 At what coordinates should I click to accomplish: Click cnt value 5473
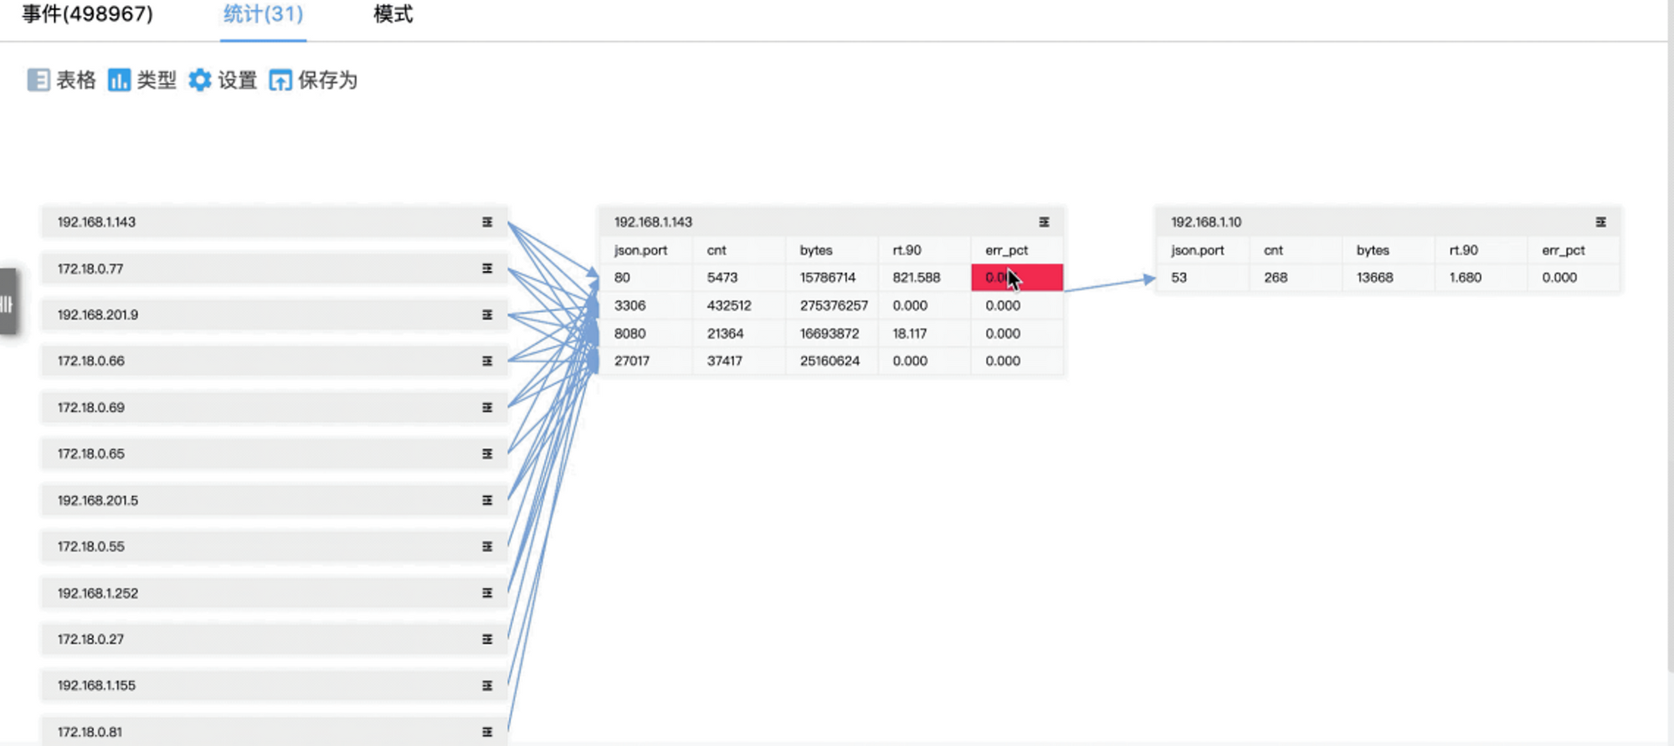click(722, 278)
